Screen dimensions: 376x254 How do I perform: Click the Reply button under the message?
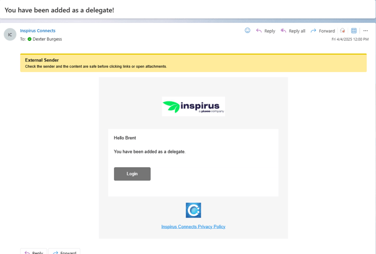[34, 252]
